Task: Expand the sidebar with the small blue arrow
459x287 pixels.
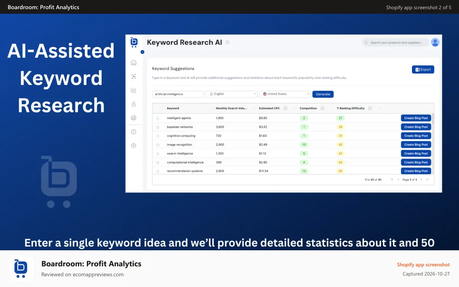Action: (x=142, y=52)
